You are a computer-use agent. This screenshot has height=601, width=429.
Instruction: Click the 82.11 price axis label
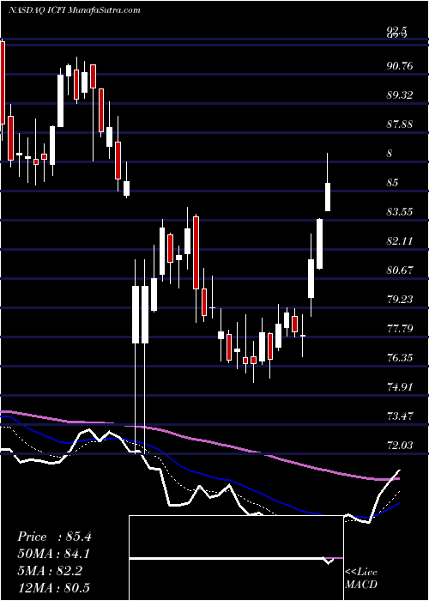click(400, 240)
